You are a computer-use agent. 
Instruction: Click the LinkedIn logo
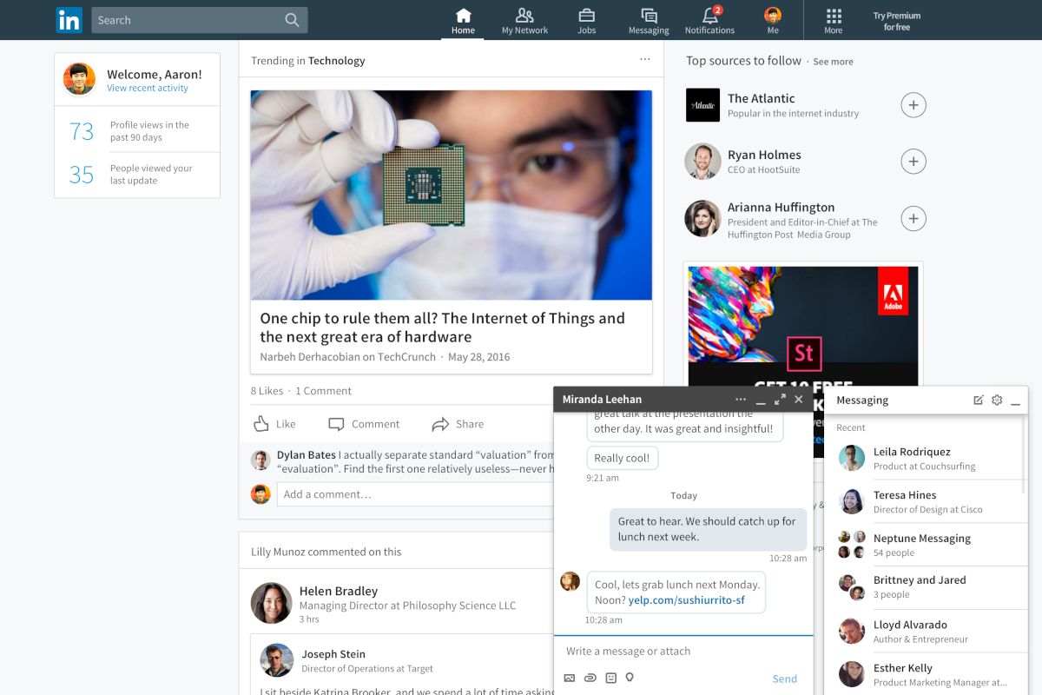[69, 20]
